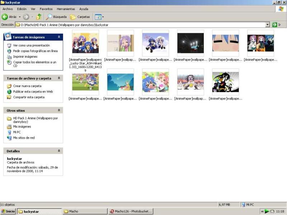Image resolution: width=287 pixels, height=215 pixels.
Task: Select thumbnail of shouting character in stadium
Action: (x=190, y=82)
